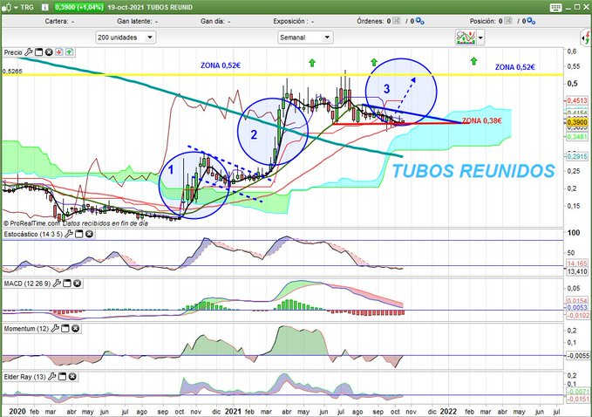Close the Estocástico indicator panel

click(x=89, y=234)
